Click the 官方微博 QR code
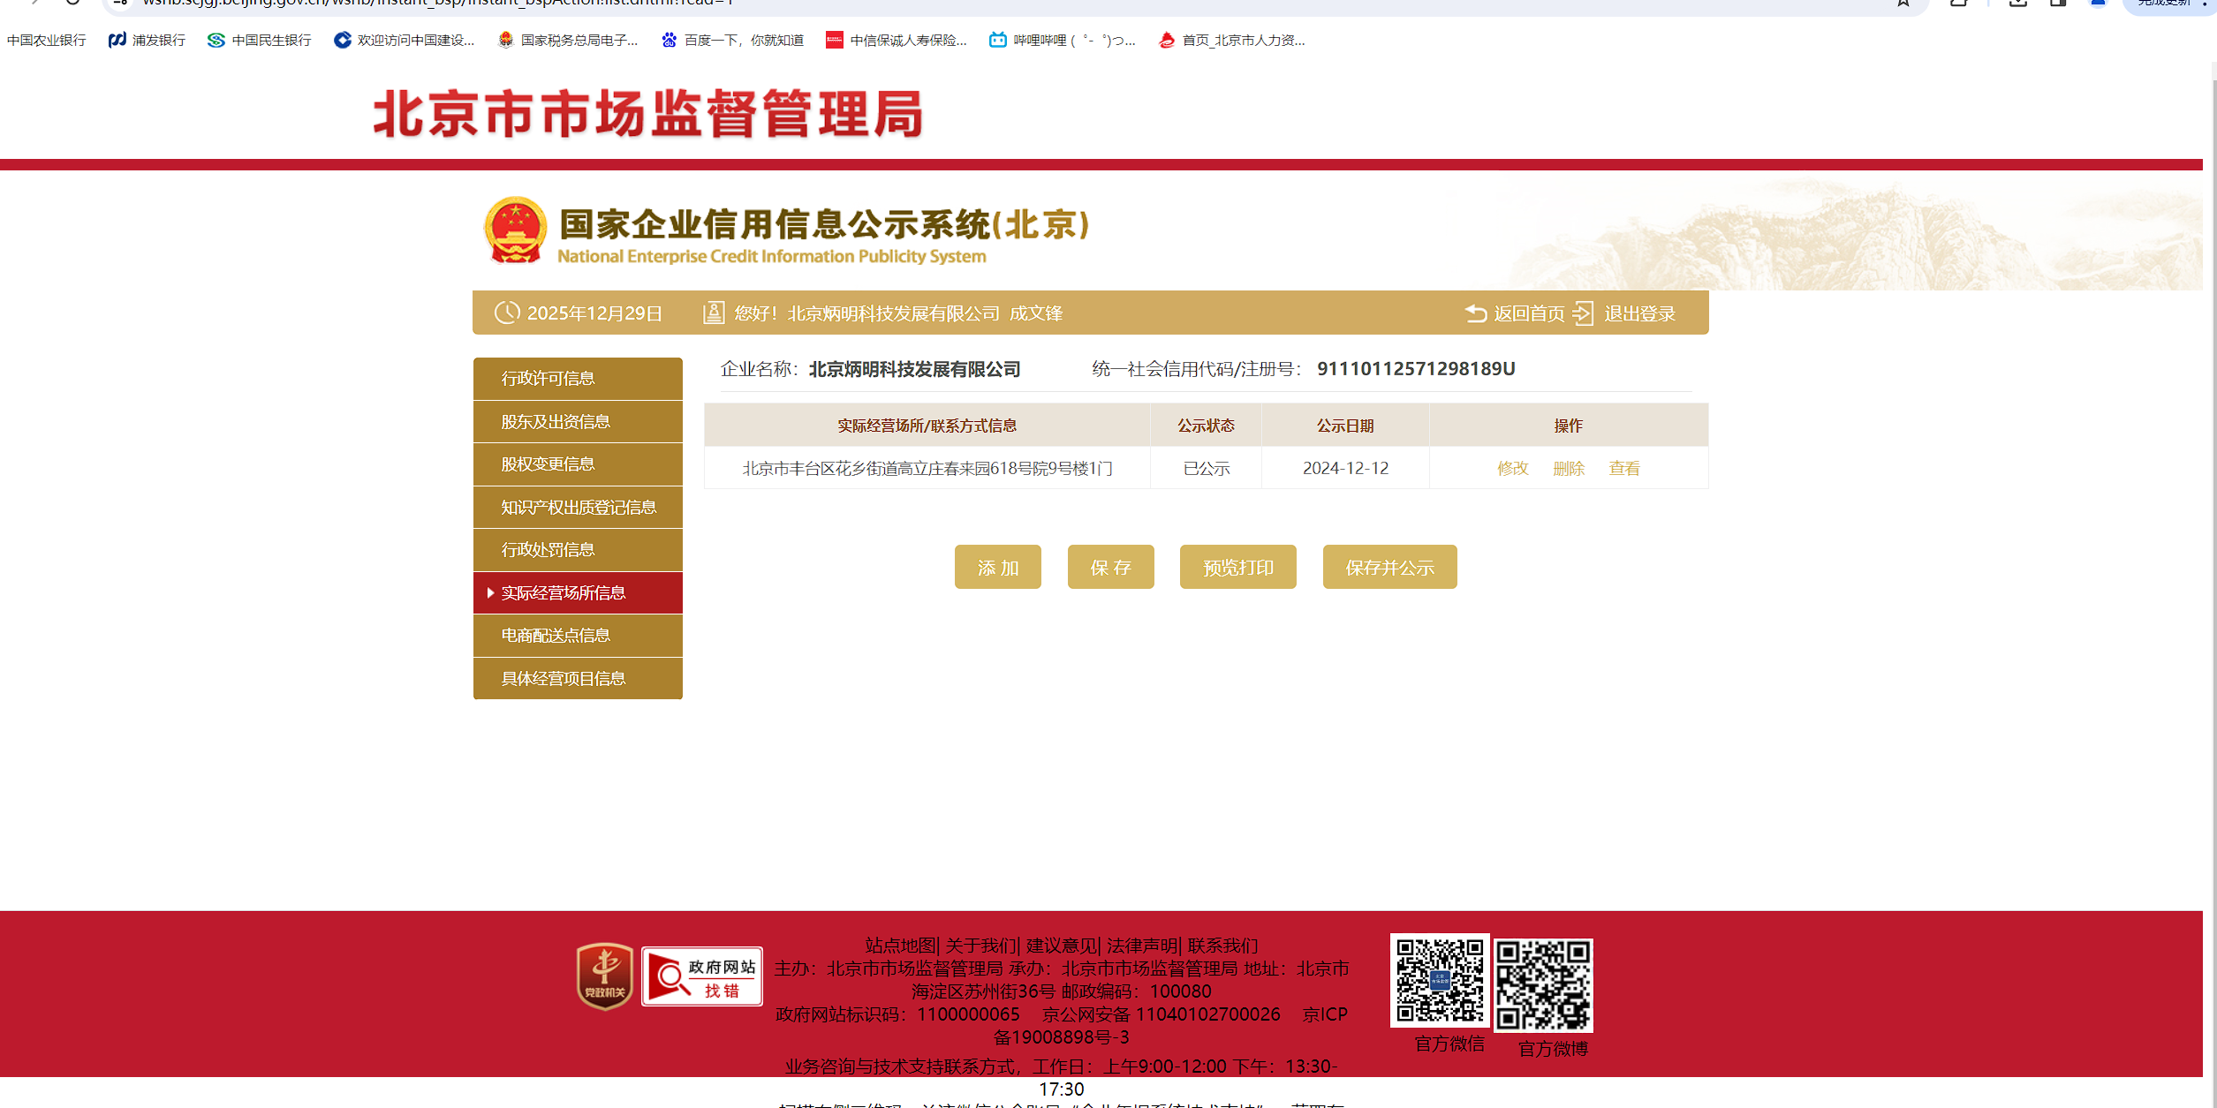This screenshot has height=1108, width=2217. [1543, 985]
